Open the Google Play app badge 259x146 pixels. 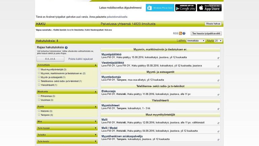(x=185, y=8)
